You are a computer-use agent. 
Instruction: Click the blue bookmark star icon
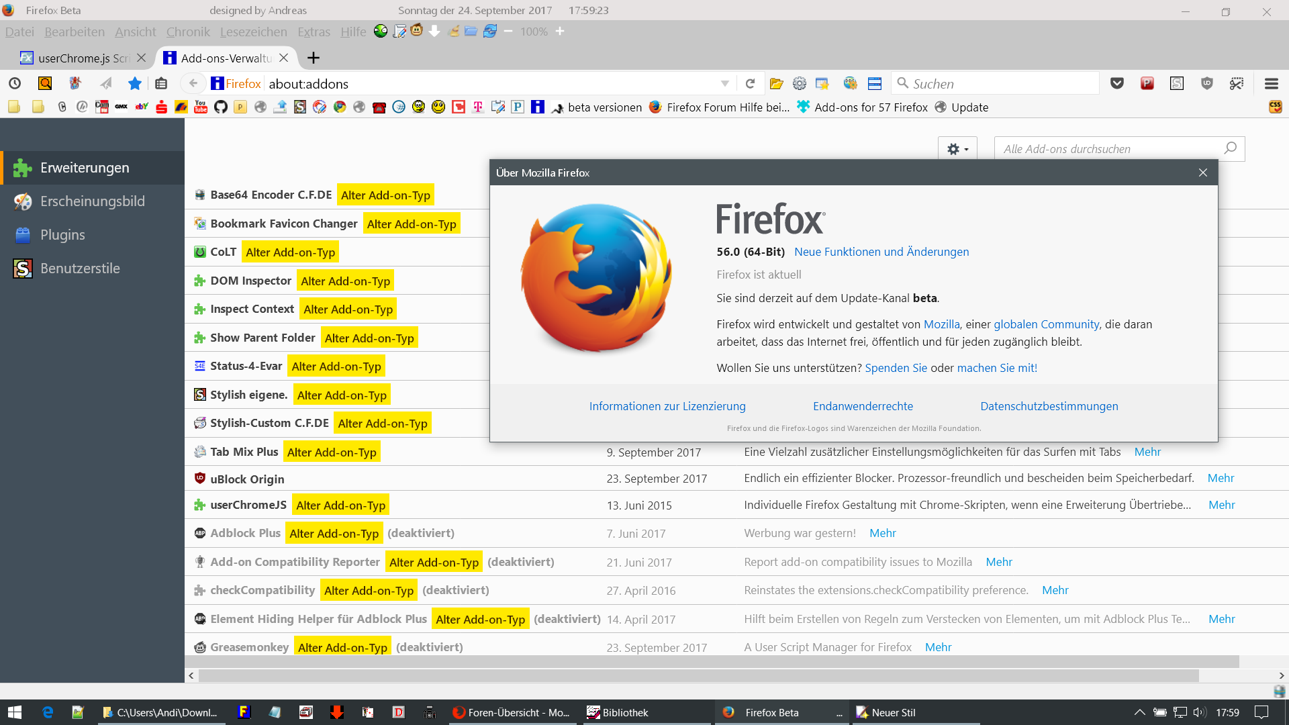coord(135,83)
